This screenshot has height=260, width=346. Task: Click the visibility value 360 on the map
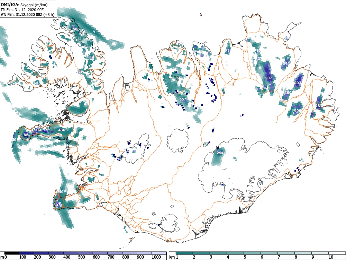288,93
